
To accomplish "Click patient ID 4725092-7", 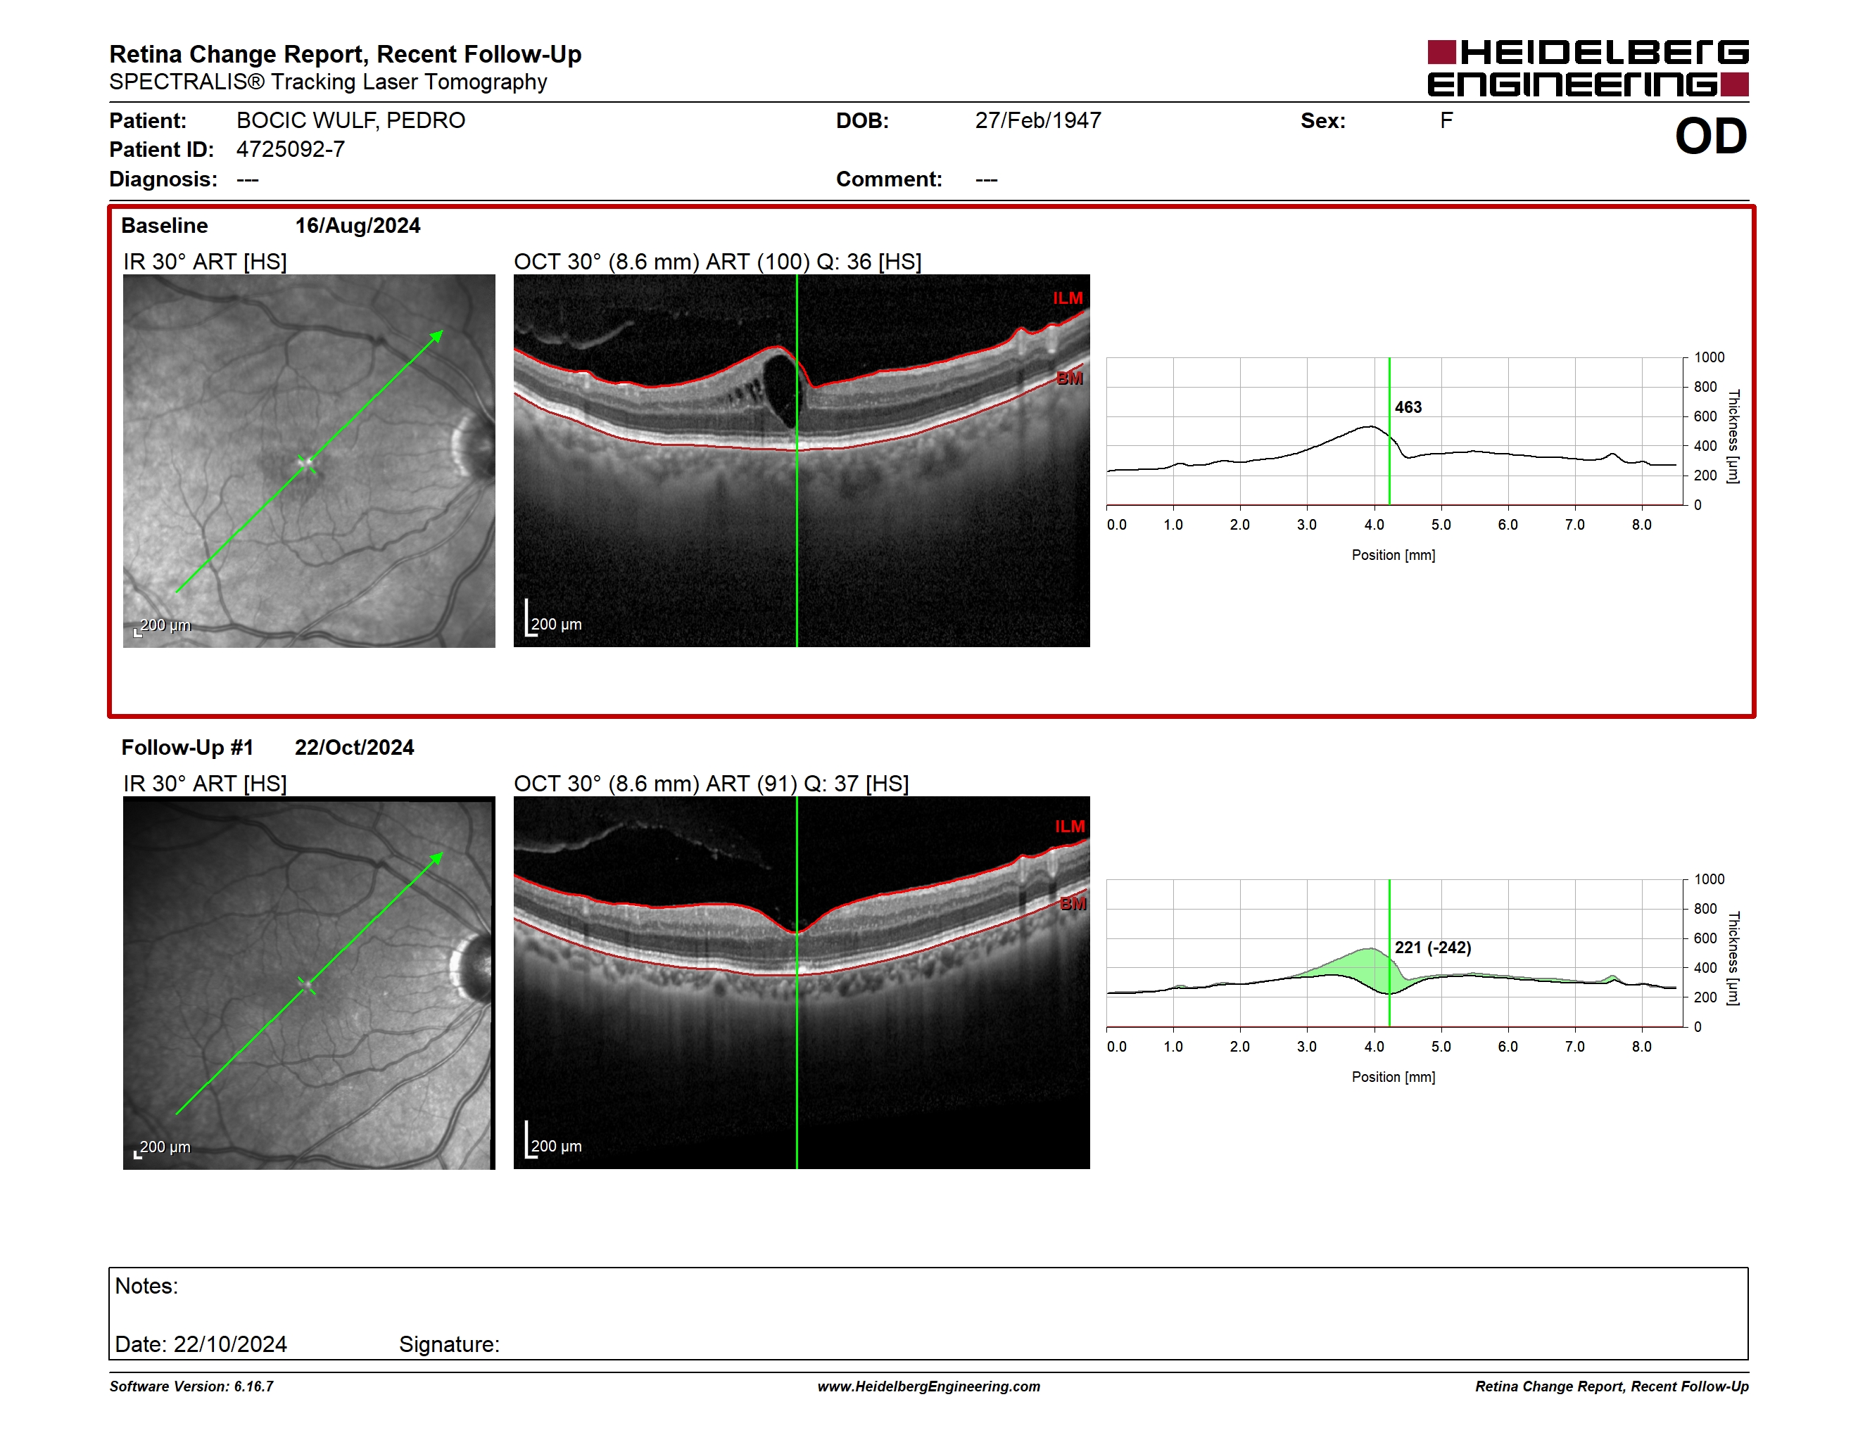I will [290, 150].
